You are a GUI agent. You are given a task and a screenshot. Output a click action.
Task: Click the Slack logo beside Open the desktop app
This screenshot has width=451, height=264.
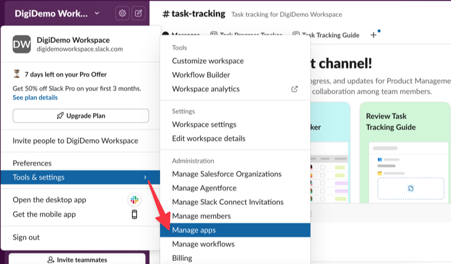click(134, 200)
